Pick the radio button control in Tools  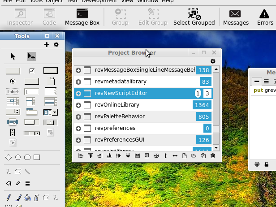pyautogui.click(x=13, y=81)
